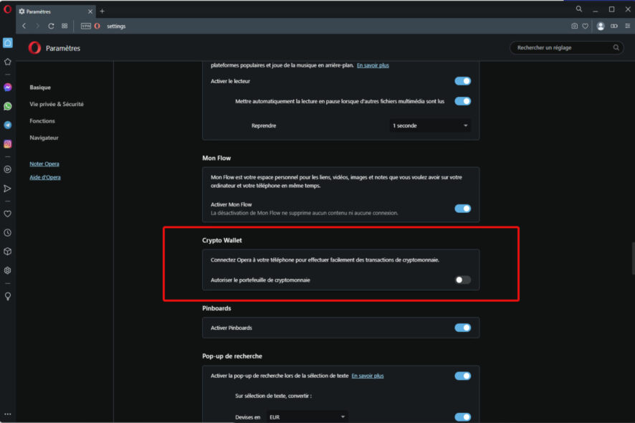Image resolution: width=635 pixels, height=423 pixels.
Task: Click the settings page scrollbar thumb
Action: click(633, 258)
